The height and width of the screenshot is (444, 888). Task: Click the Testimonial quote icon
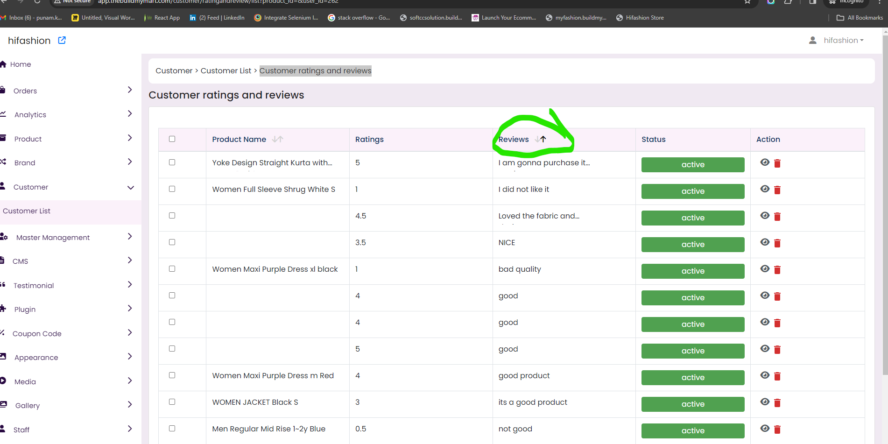[3, 284]
